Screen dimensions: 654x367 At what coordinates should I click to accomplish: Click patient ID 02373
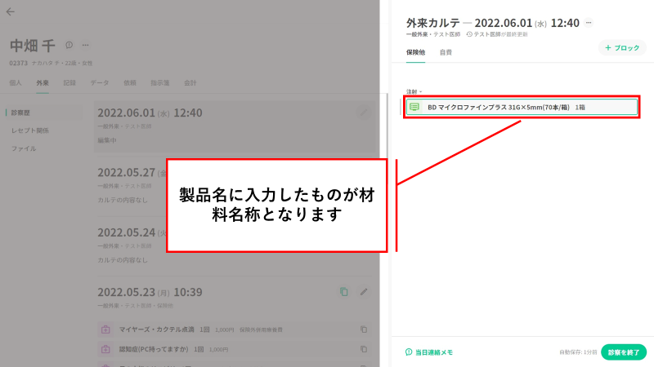pyautogui.click(x=18, y=64)
